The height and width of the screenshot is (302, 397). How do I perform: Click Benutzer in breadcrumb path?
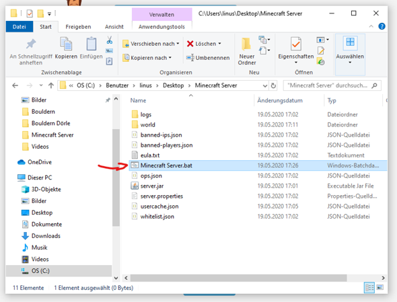click(117, 85)
